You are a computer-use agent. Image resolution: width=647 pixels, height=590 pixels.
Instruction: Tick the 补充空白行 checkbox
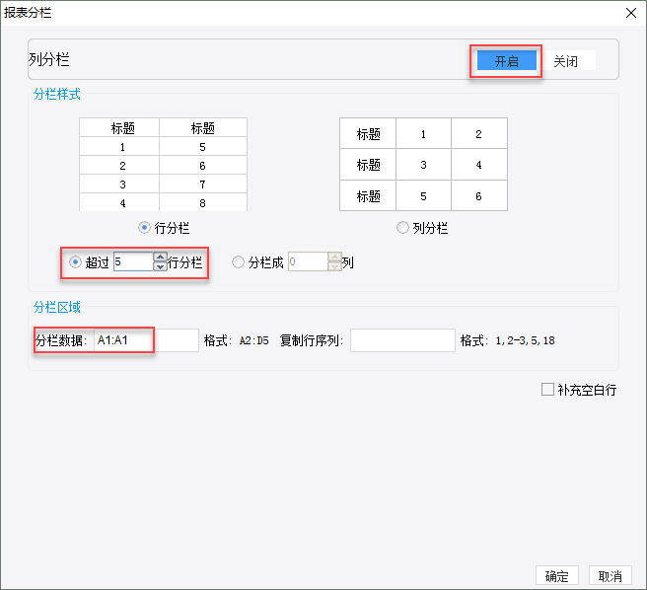point(547,390)
